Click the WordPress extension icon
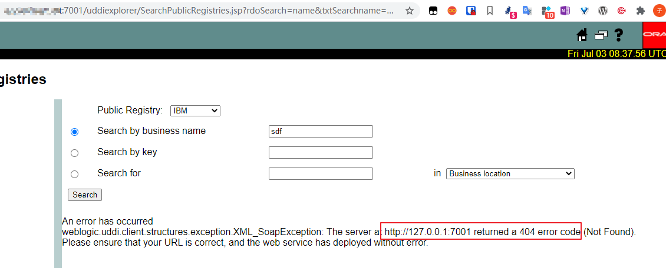Screen dimensions: 666x268 pos(603,11)
